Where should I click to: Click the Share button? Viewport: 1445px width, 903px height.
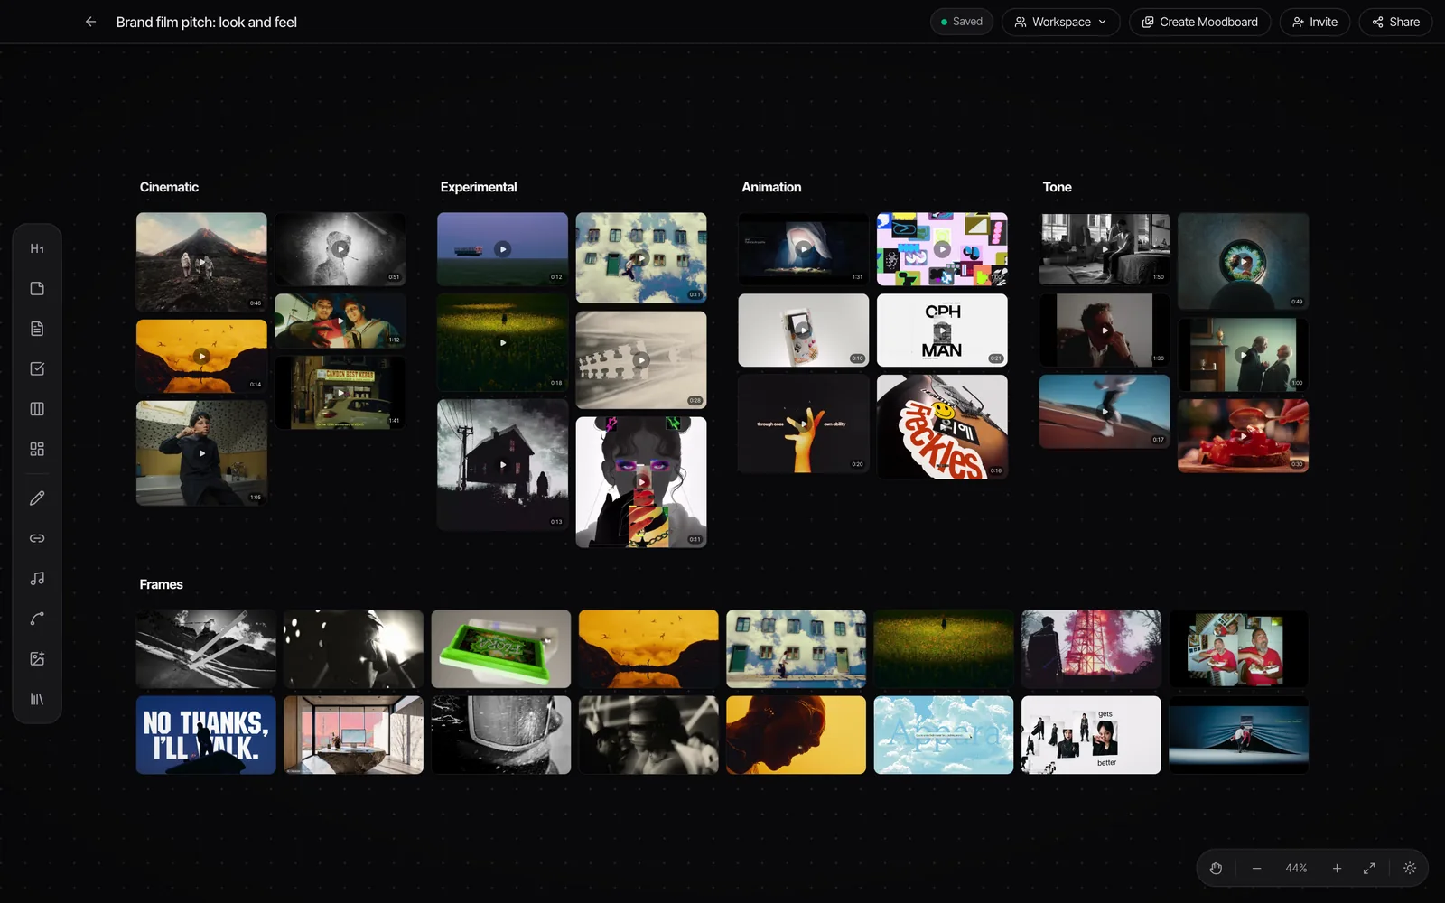(1395, 22)
